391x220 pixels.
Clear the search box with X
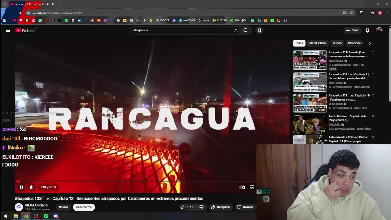point(236,30)
